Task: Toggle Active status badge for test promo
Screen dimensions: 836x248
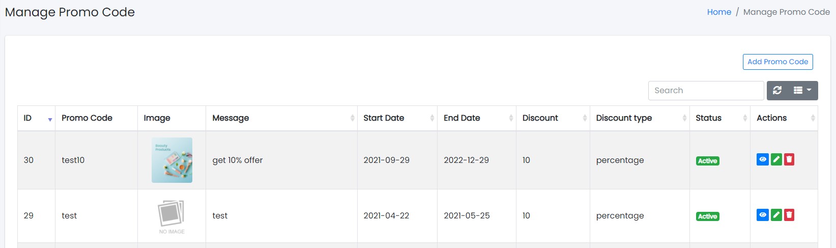Action: 707,216
